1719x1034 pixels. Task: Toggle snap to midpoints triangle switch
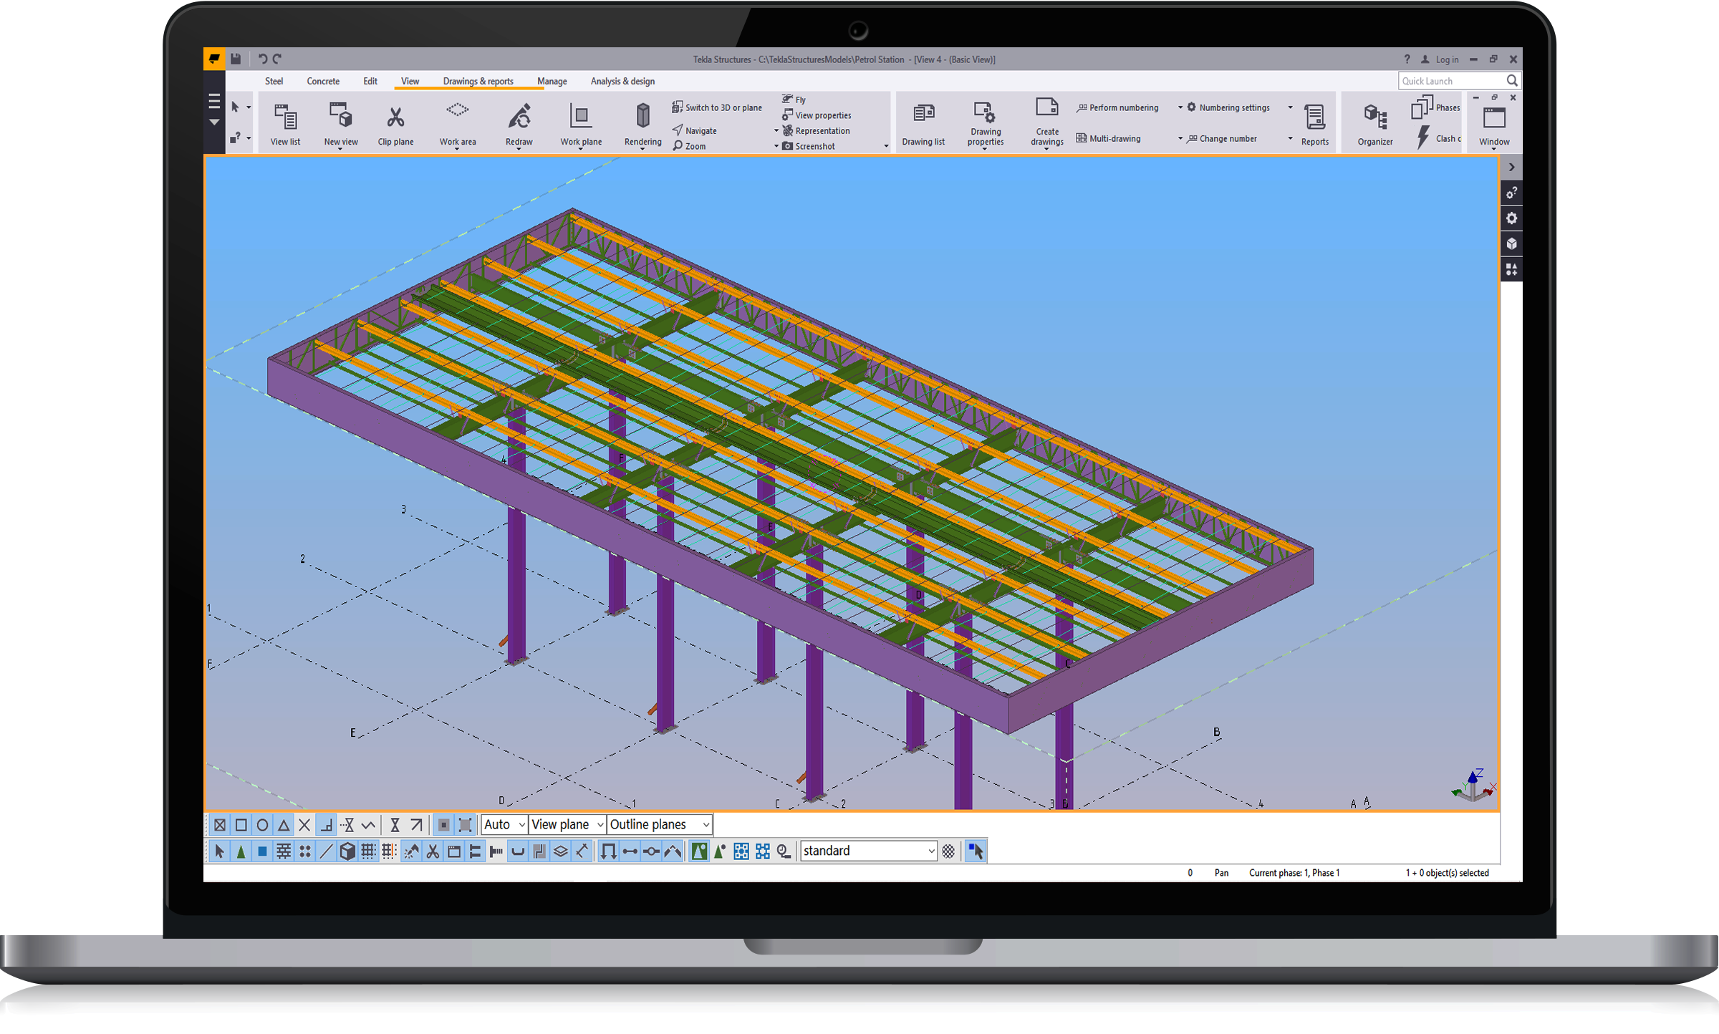click(x=284, y=825)
